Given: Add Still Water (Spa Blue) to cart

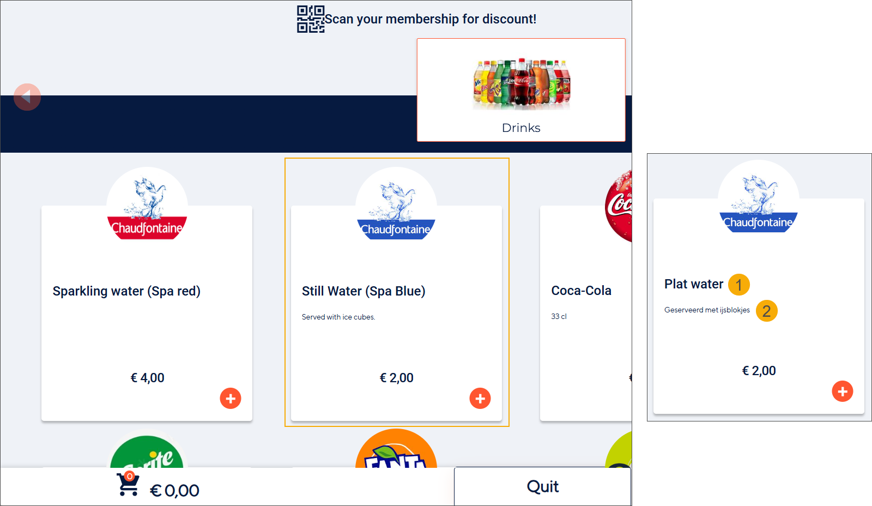Looking at the screenshot, I should pyautogui.click(x=480, y=399).
